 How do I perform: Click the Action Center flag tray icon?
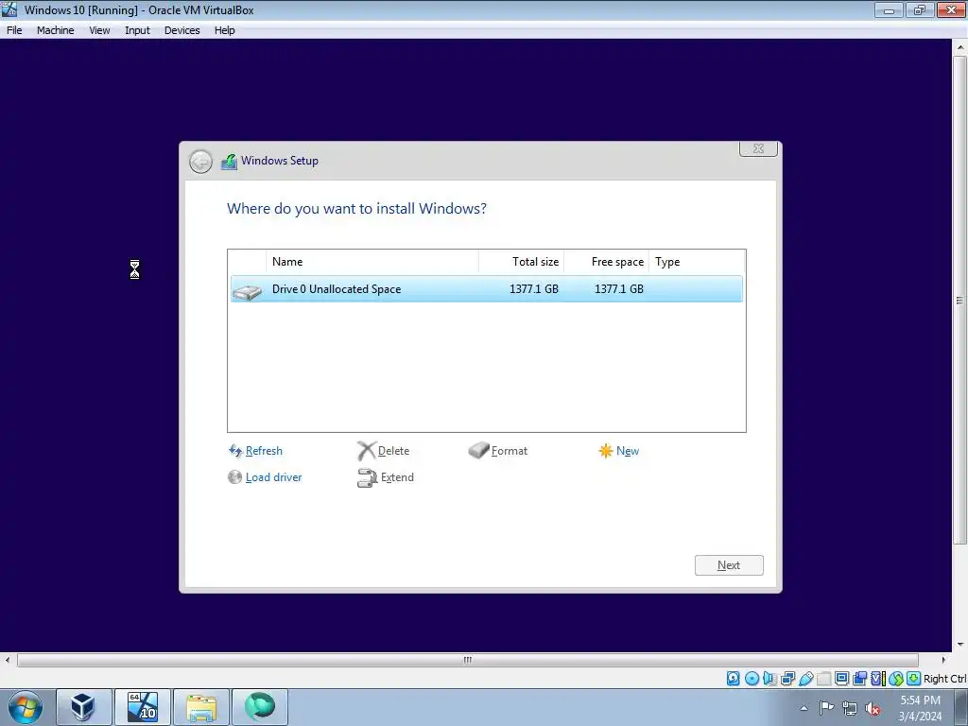tap(826, 708)
